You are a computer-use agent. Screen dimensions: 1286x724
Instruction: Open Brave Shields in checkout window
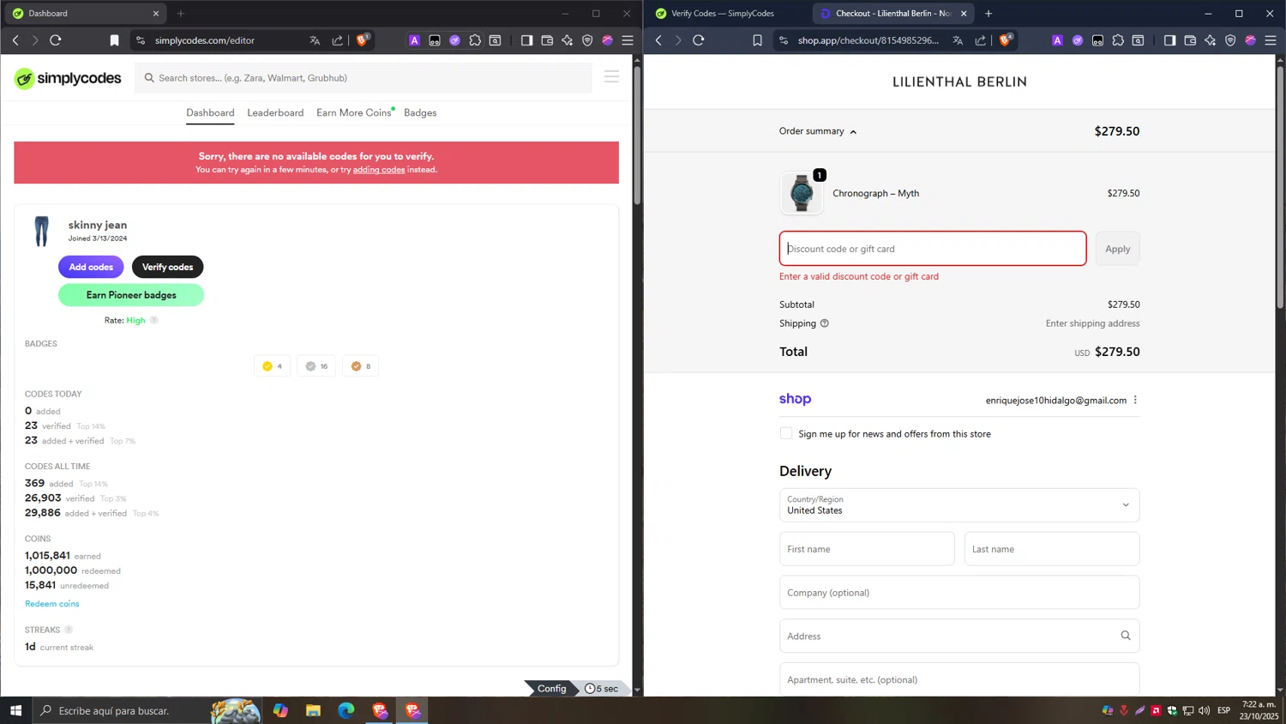click(1006, 39)
